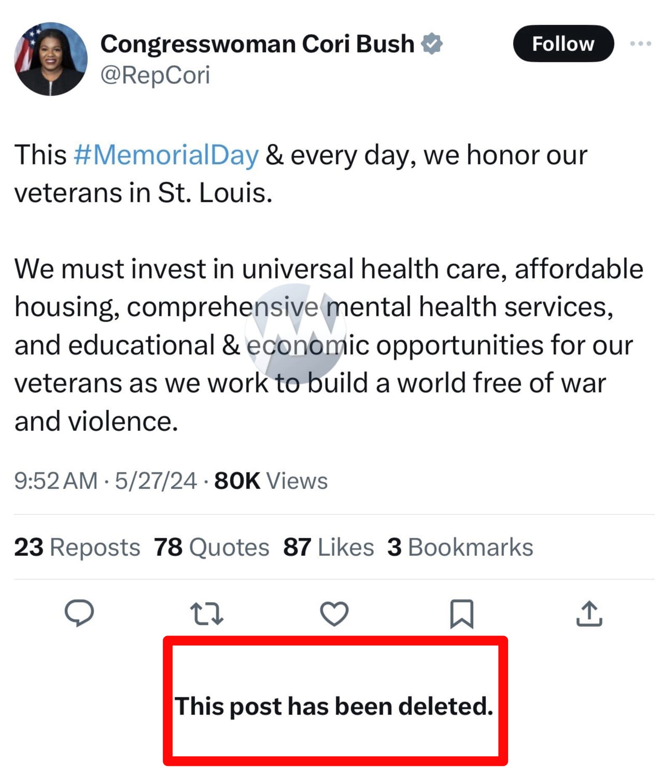This screenshot has height=768, width=671.
Task: Bookmark the post using the bookmark icon
Action: coord(461,614)
